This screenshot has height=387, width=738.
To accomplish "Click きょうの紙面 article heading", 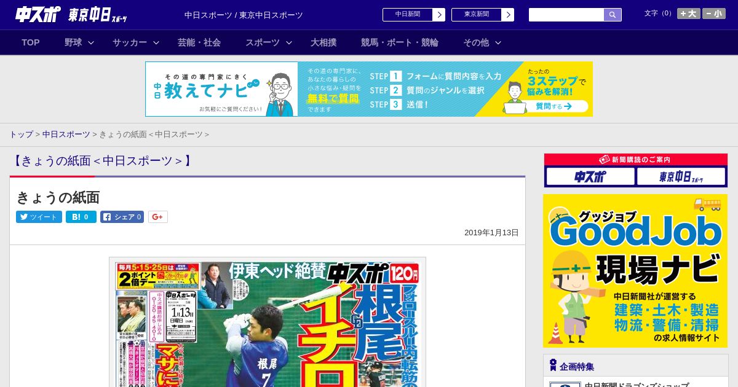I will 58,197.
